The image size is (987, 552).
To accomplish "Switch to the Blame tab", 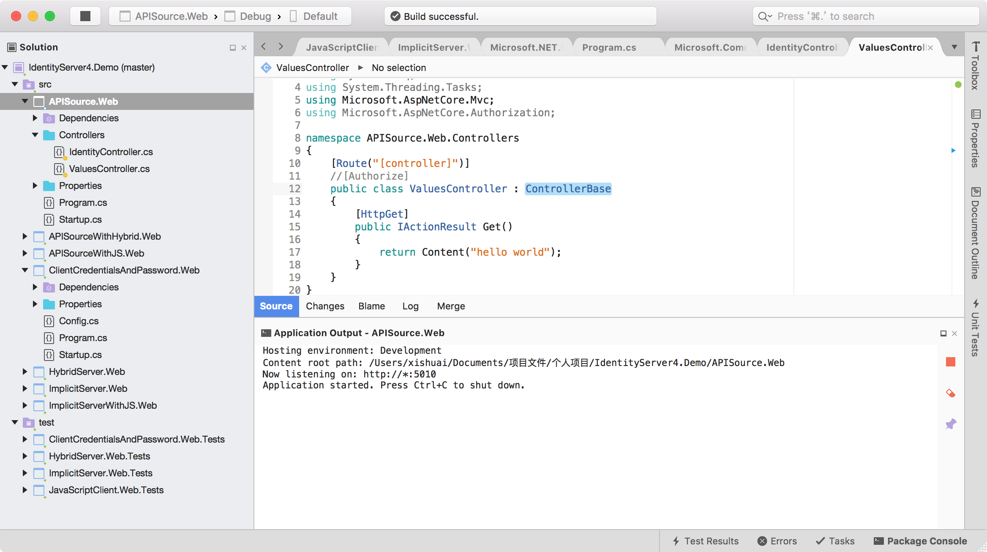I will click(371, 306).
